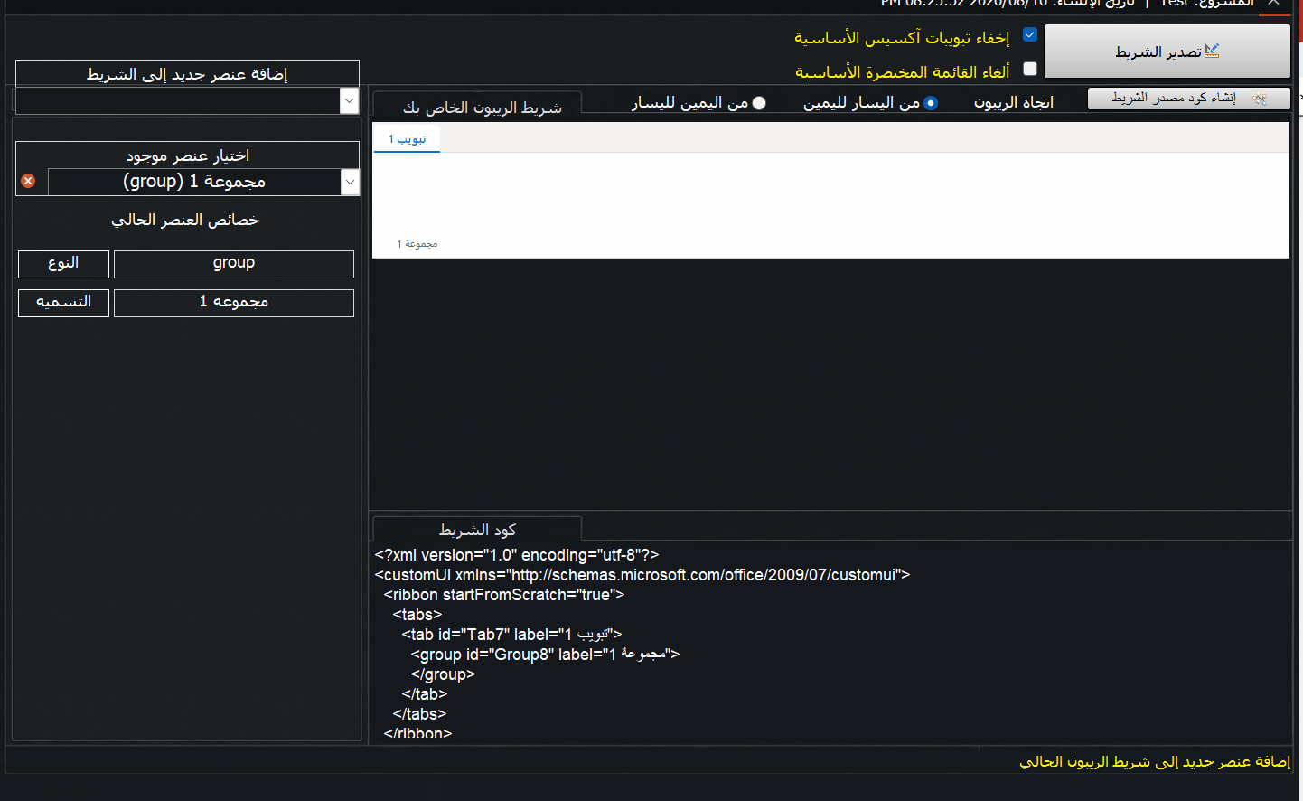Image resolution: width=1303 pixels, height=801 pixels.
Task: Generate ribbon source code (إنشاء كود مصدر الشريط)
Action: click(1188, 99)
